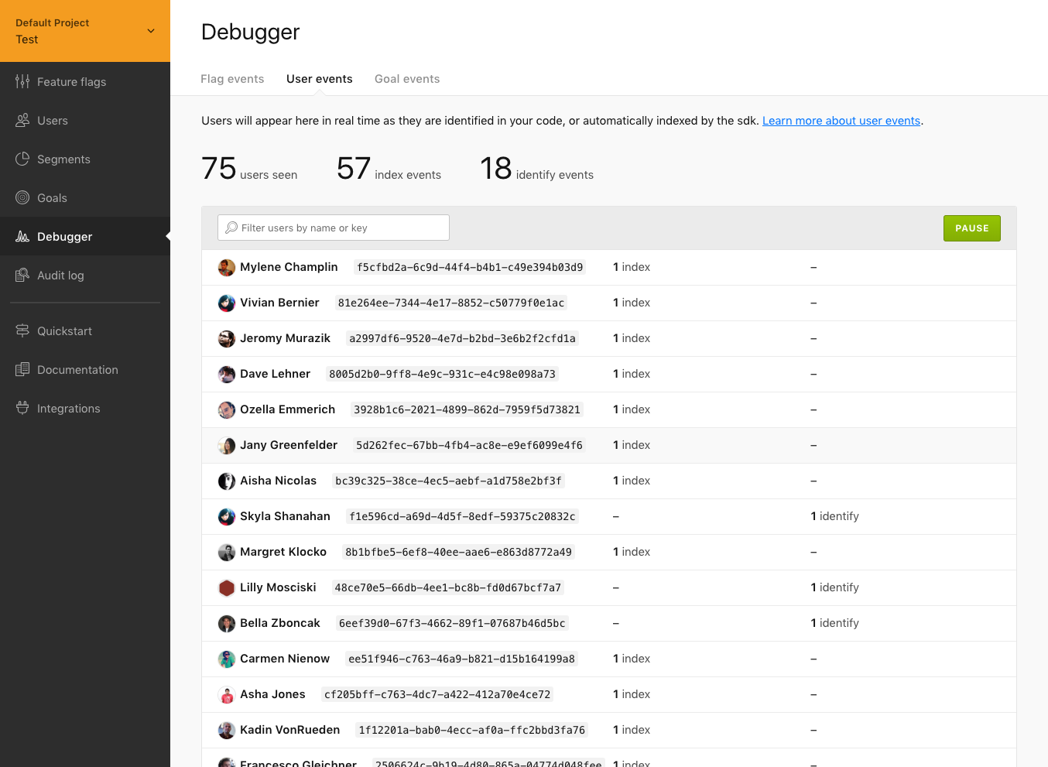
Task: Open Feature flags in the sidebar
Action: [85, 81]
